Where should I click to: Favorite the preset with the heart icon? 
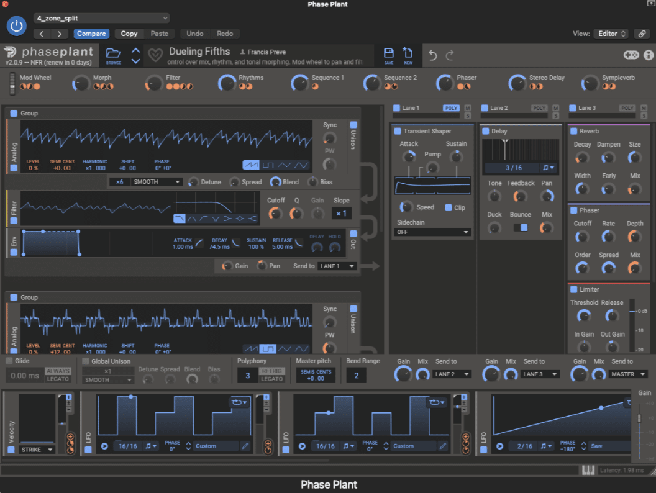(155, 56)
